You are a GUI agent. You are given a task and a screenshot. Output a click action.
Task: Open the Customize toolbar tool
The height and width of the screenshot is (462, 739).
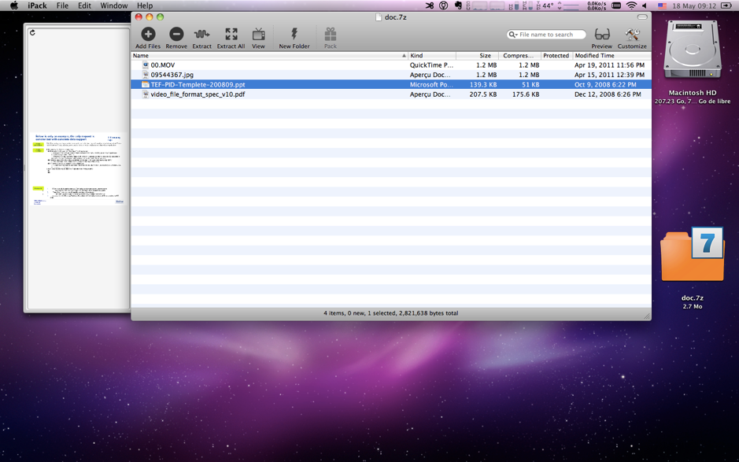click(632, 34)
